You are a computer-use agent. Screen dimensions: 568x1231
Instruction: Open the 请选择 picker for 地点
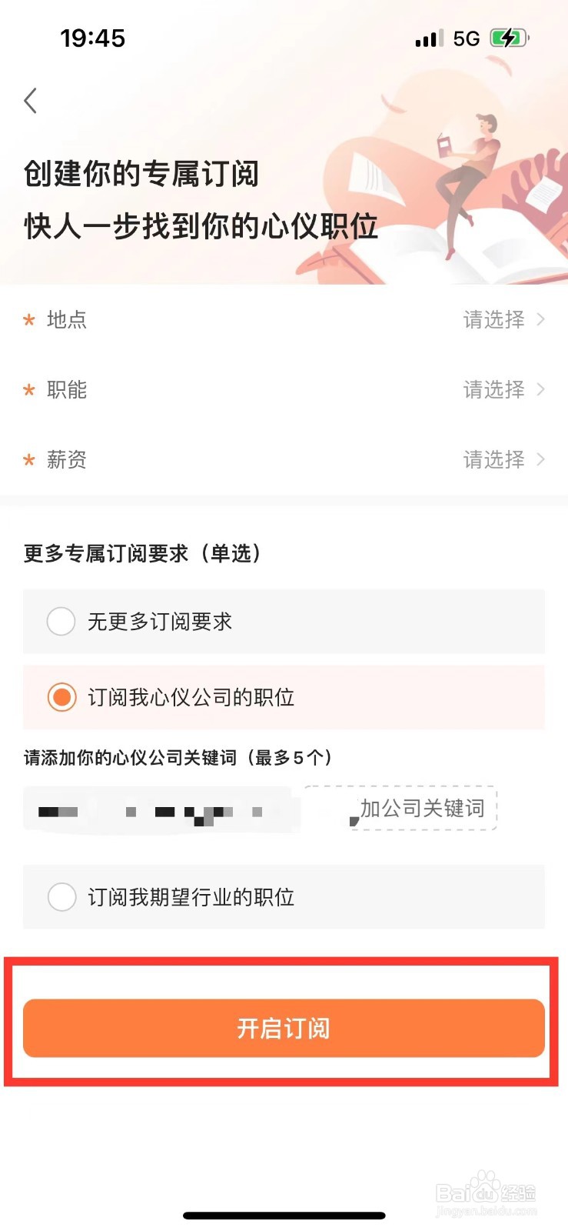click(x=503, y=319)
